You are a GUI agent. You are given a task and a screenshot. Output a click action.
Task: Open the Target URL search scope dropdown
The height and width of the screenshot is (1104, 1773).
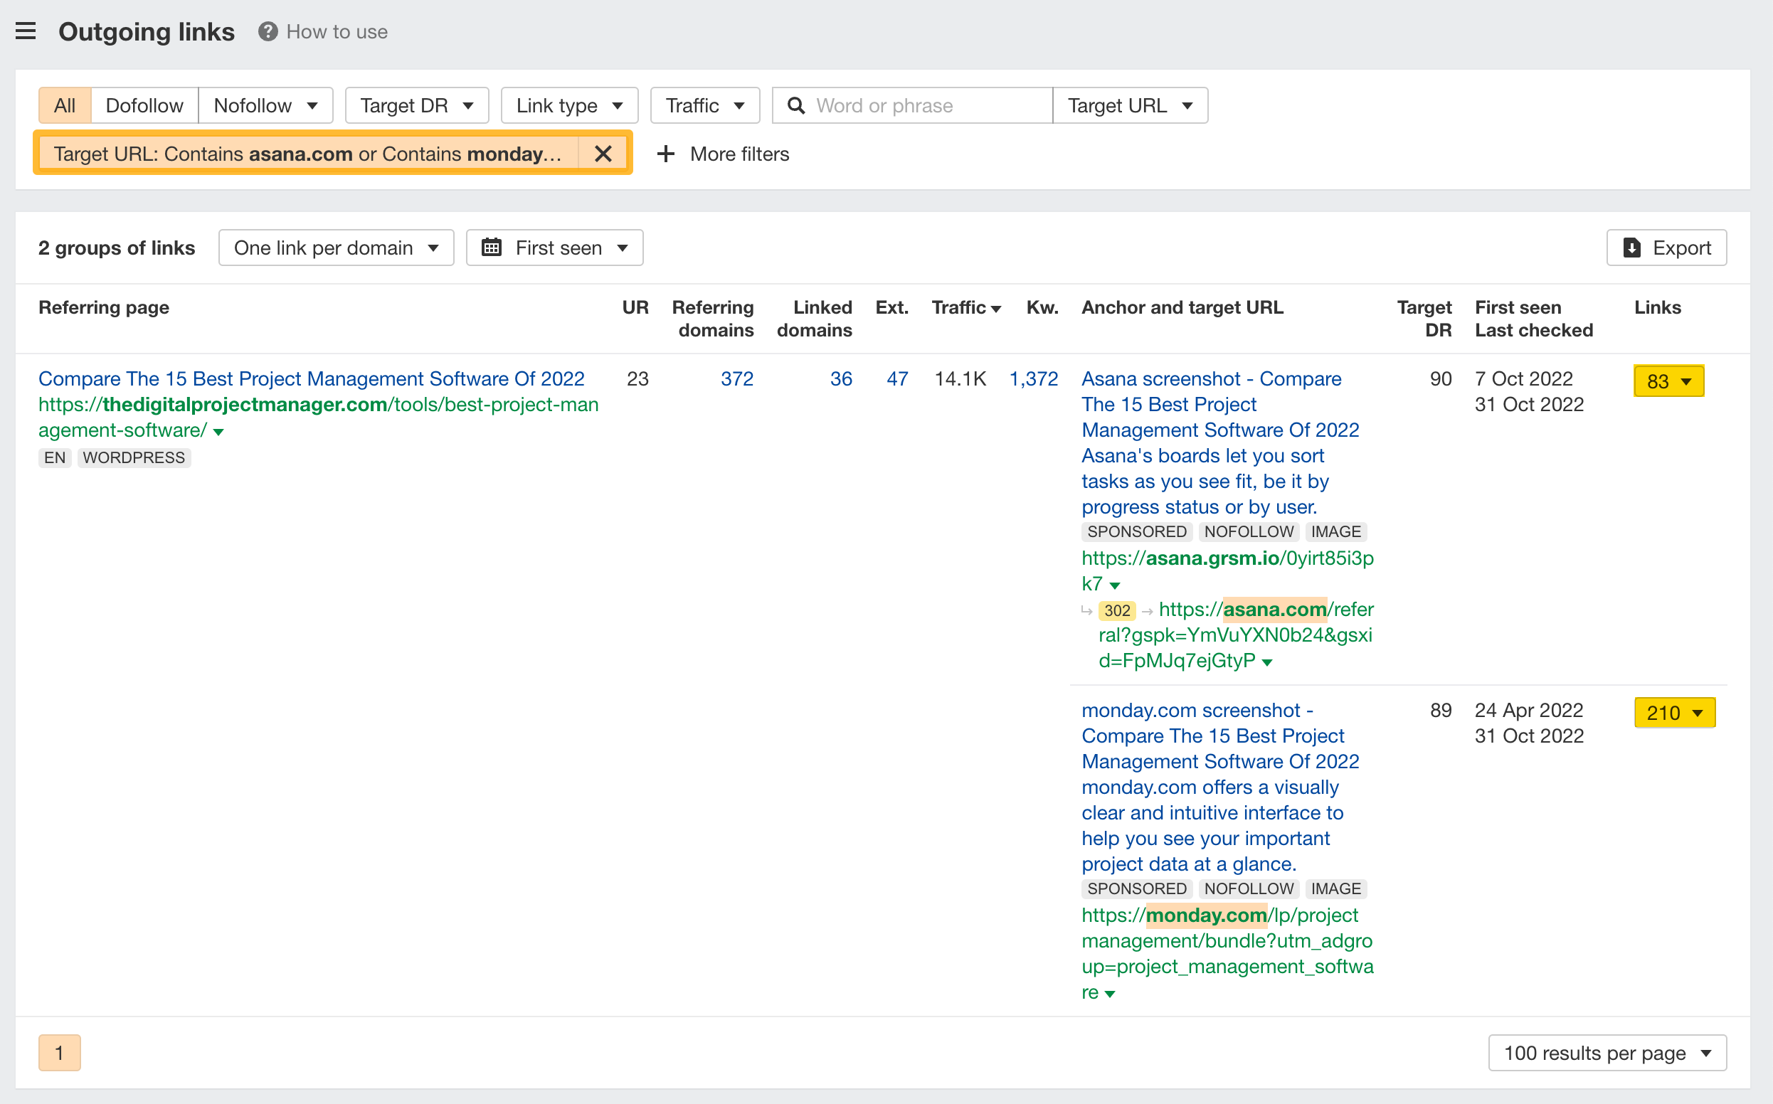coord(1130,106)
